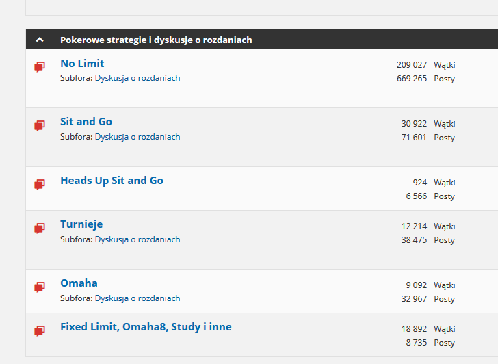Open Dyskusja o rozdaniach subforum under Sit and Go

coord(137,137)
